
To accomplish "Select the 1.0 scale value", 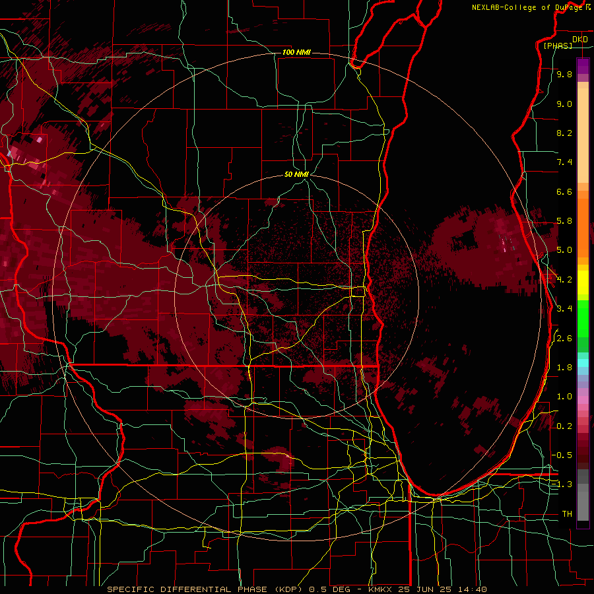I will pyautogui.click(x=564, y=397).
